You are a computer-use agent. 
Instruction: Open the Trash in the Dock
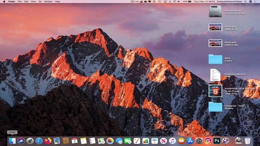(247, 141)
